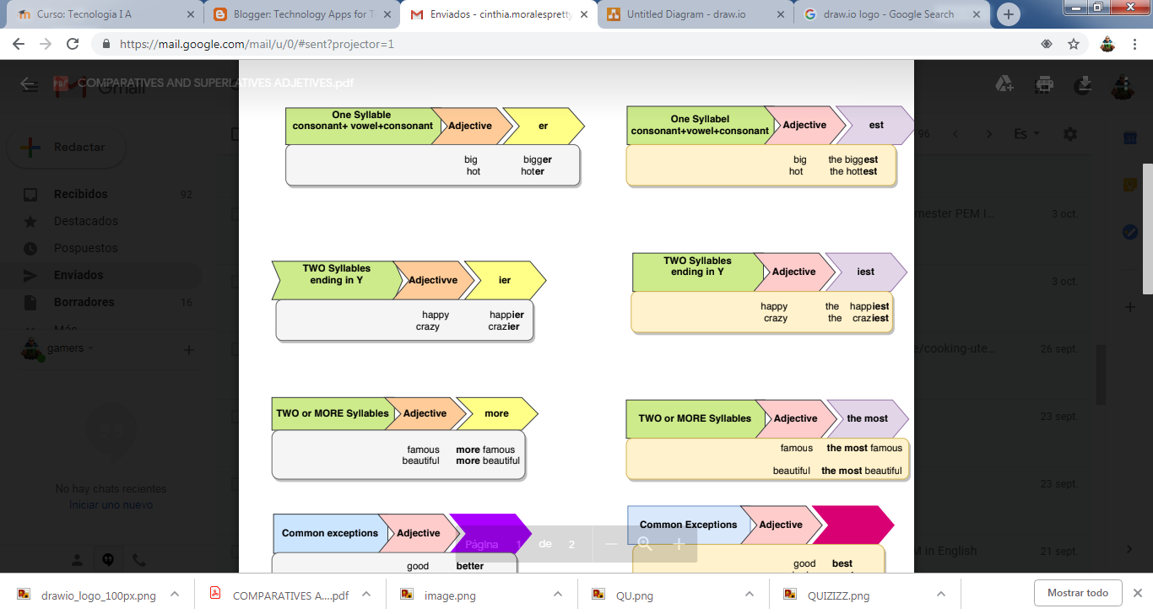Viewport: 1153px width, 614px height.
Task: Open Hangouts contacts icon
Action: pyautogui.click(x=77, y=560)
